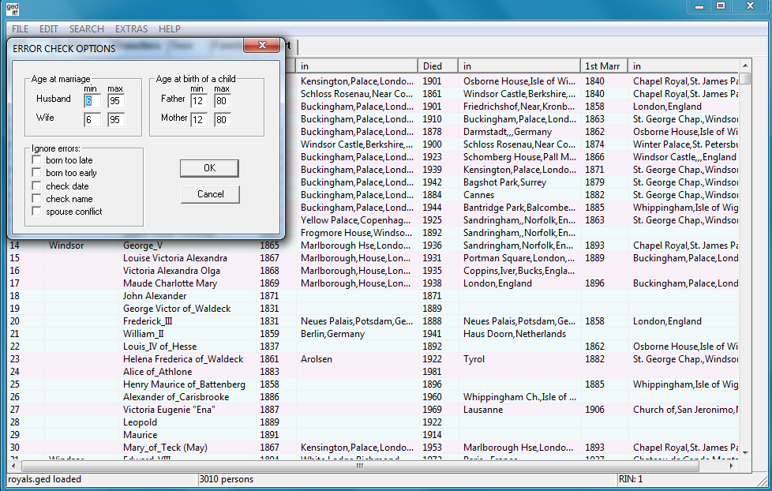
Task: Click the 'Lausanne' death place cell
Action: pos(483,410)
